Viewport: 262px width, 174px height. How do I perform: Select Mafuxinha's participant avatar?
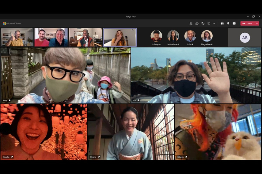(x=173, y=36)
